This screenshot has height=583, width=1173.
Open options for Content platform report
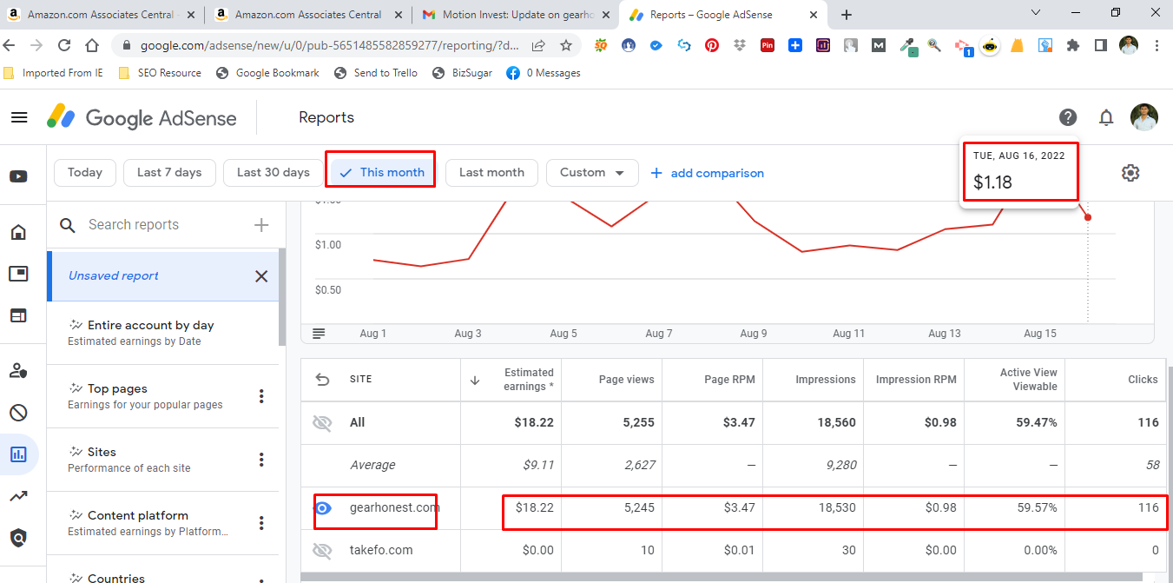pyautogui.click(x=261, y=523)
